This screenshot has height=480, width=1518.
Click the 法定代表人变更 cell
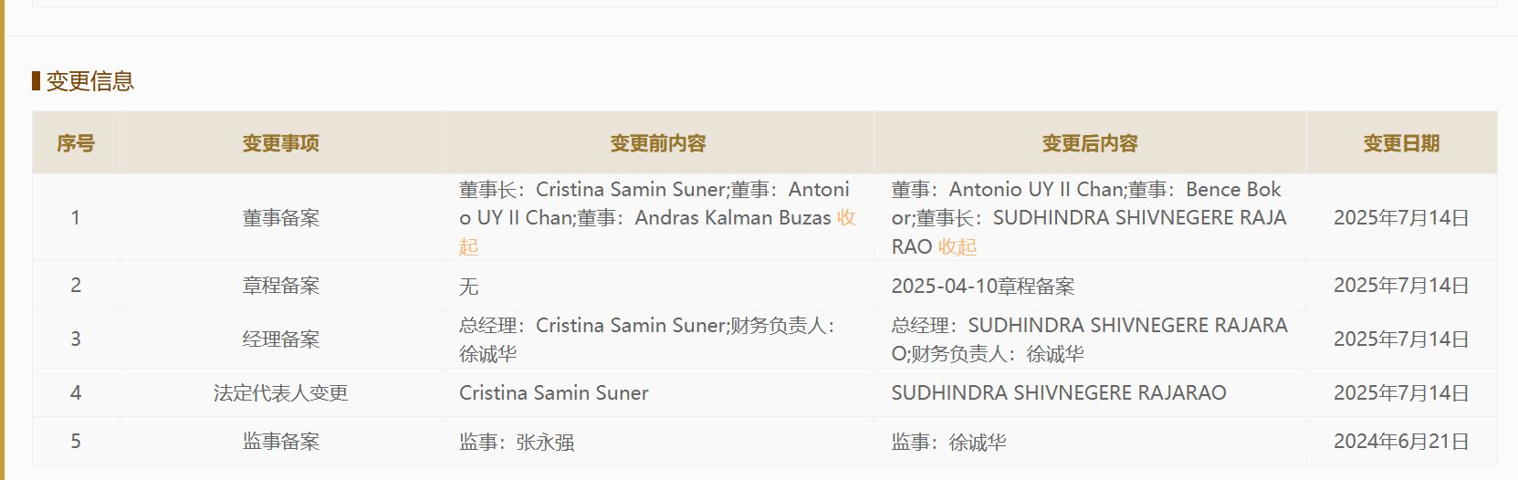[280, 393]
